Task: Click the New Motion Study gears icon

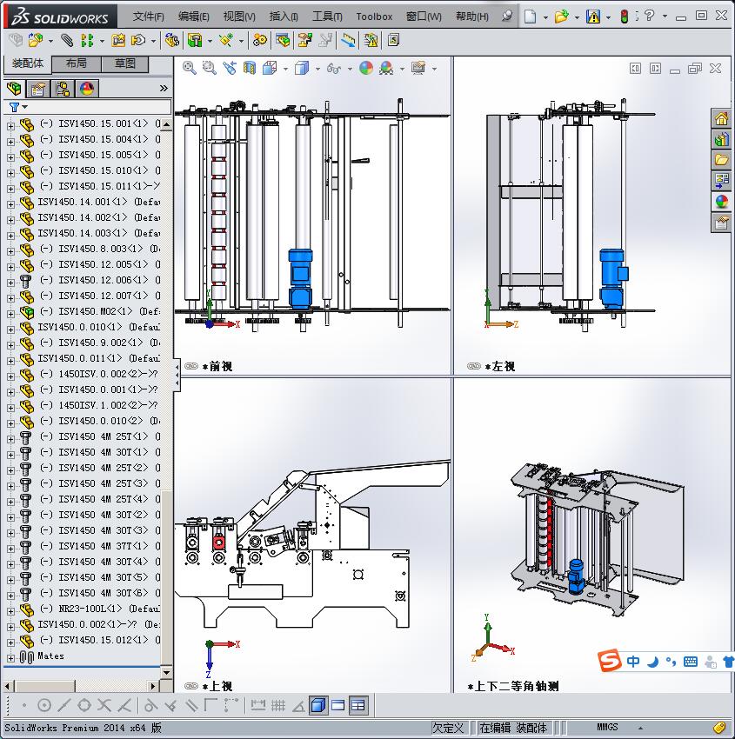Action: (259, 41)
